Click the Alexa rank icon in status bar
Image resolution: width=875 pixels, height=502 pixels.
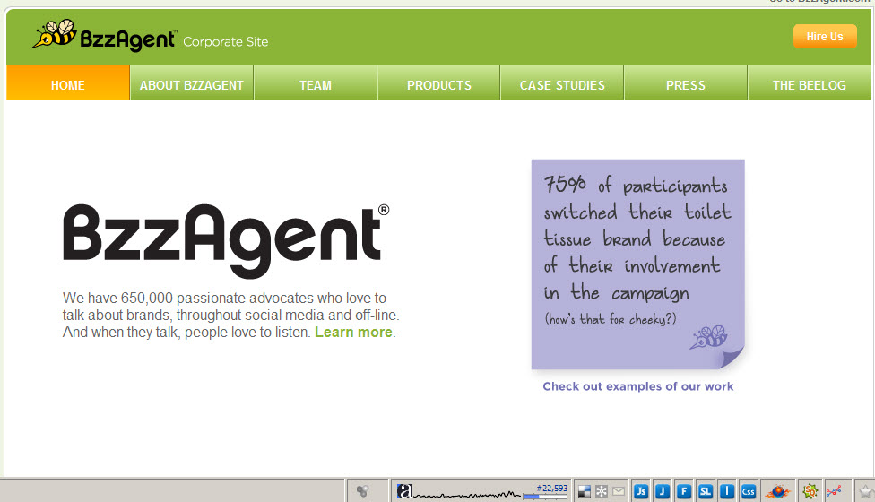pos(404,490)
